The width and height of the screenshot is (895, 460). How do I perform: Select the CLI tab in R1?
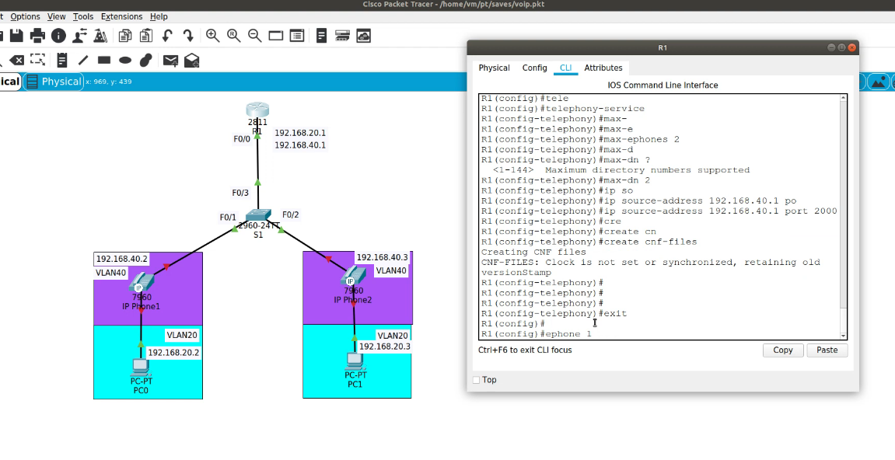(565, 68)
